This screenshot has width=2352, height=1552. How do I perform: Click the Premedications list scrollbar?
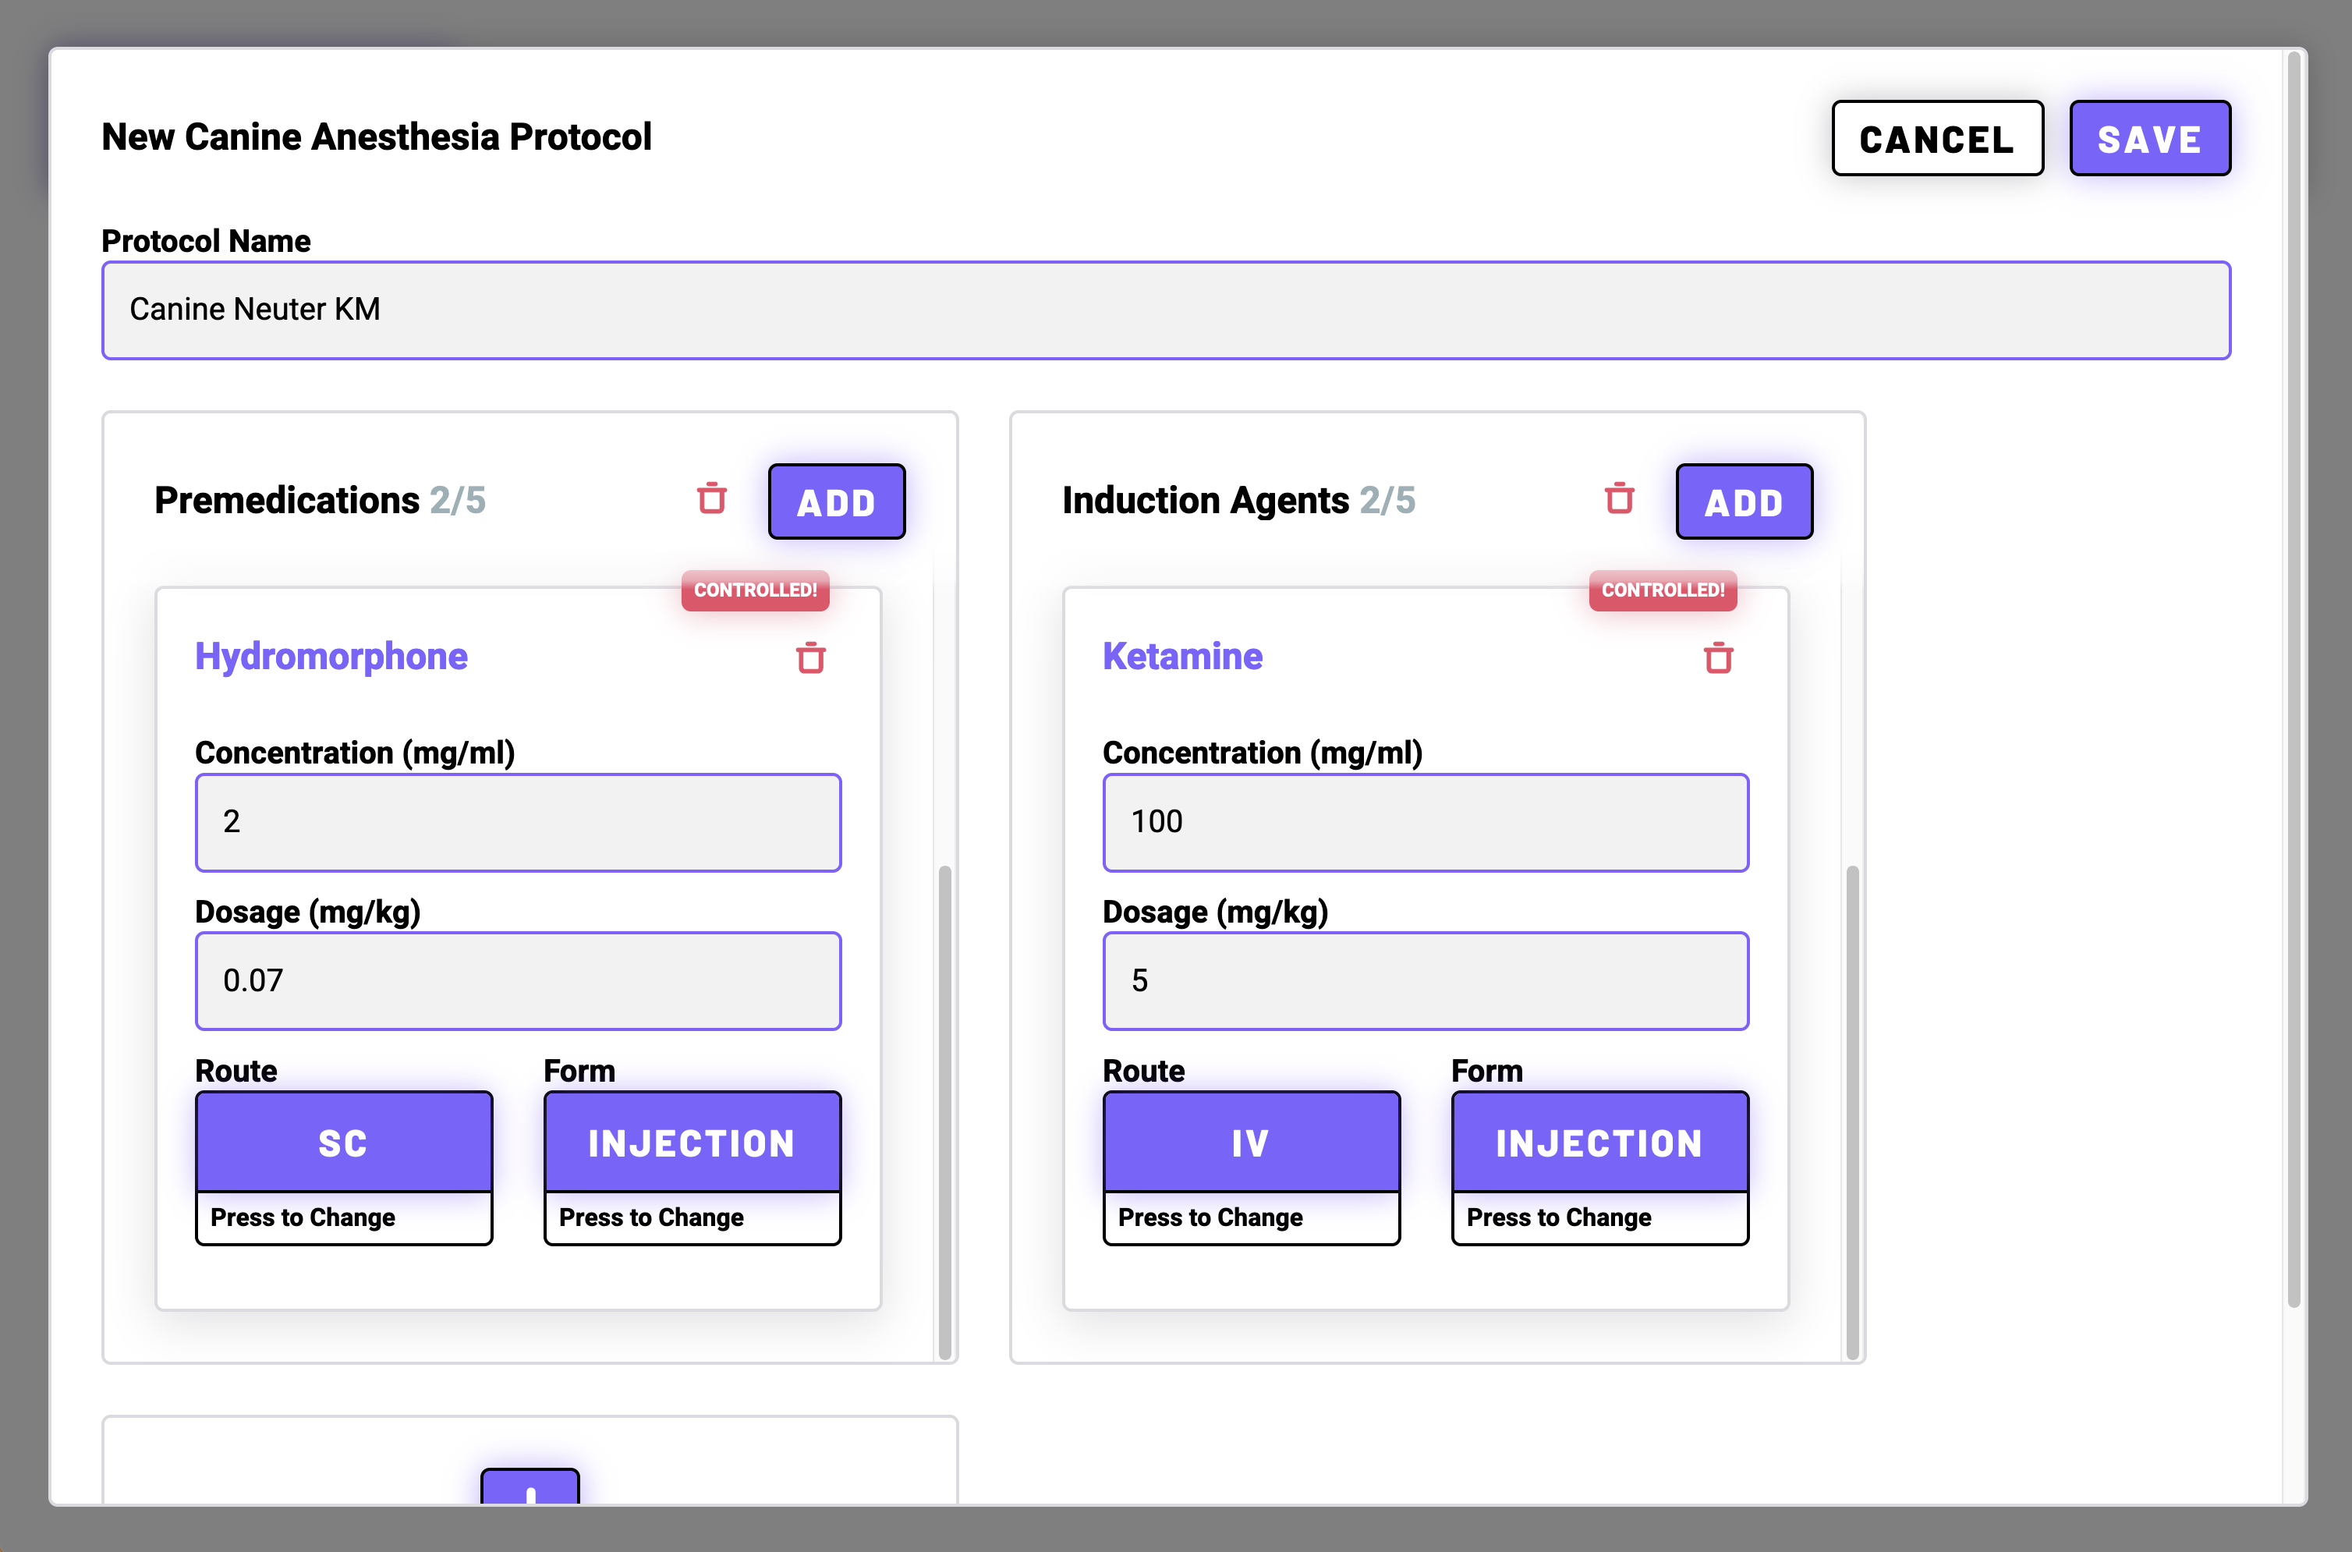click(x=944, y=1111)
